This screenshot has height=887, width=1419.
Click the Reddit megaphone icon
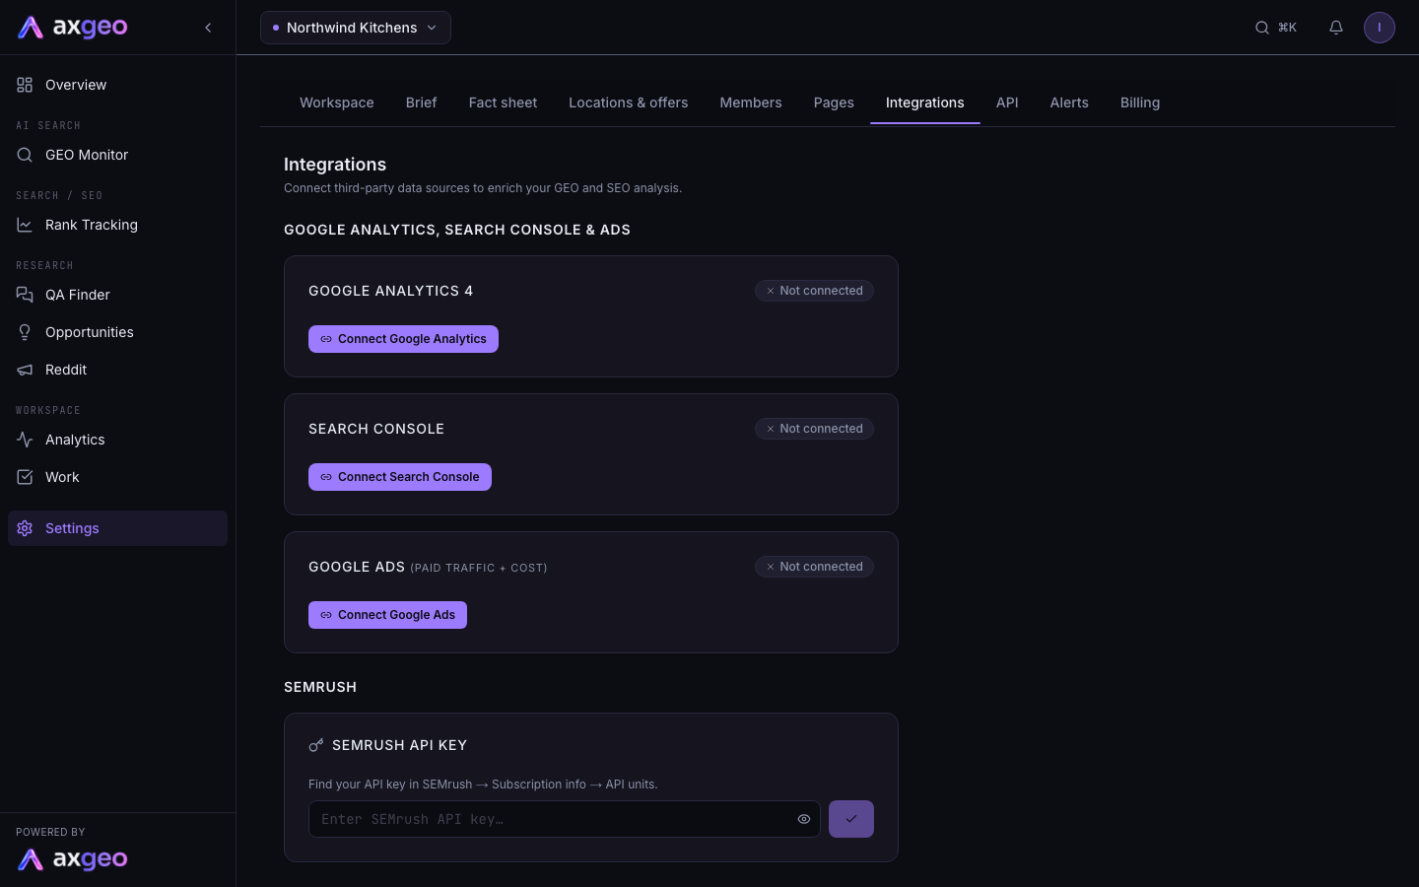(x=25, y=370)
